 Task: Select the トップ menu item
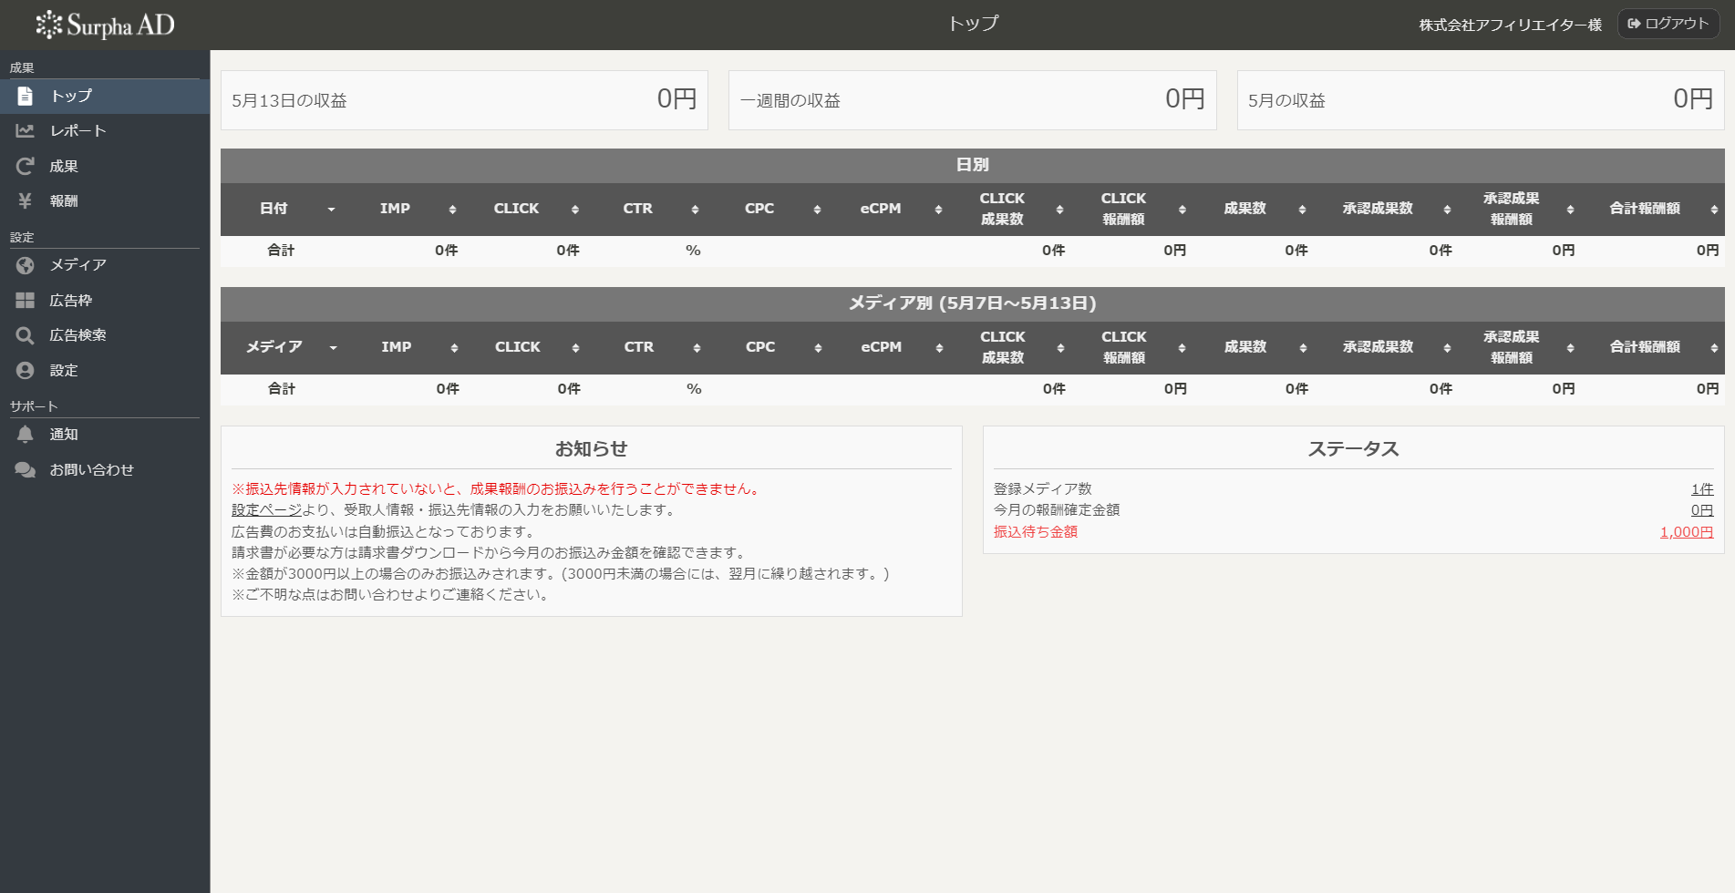point(71,96)
